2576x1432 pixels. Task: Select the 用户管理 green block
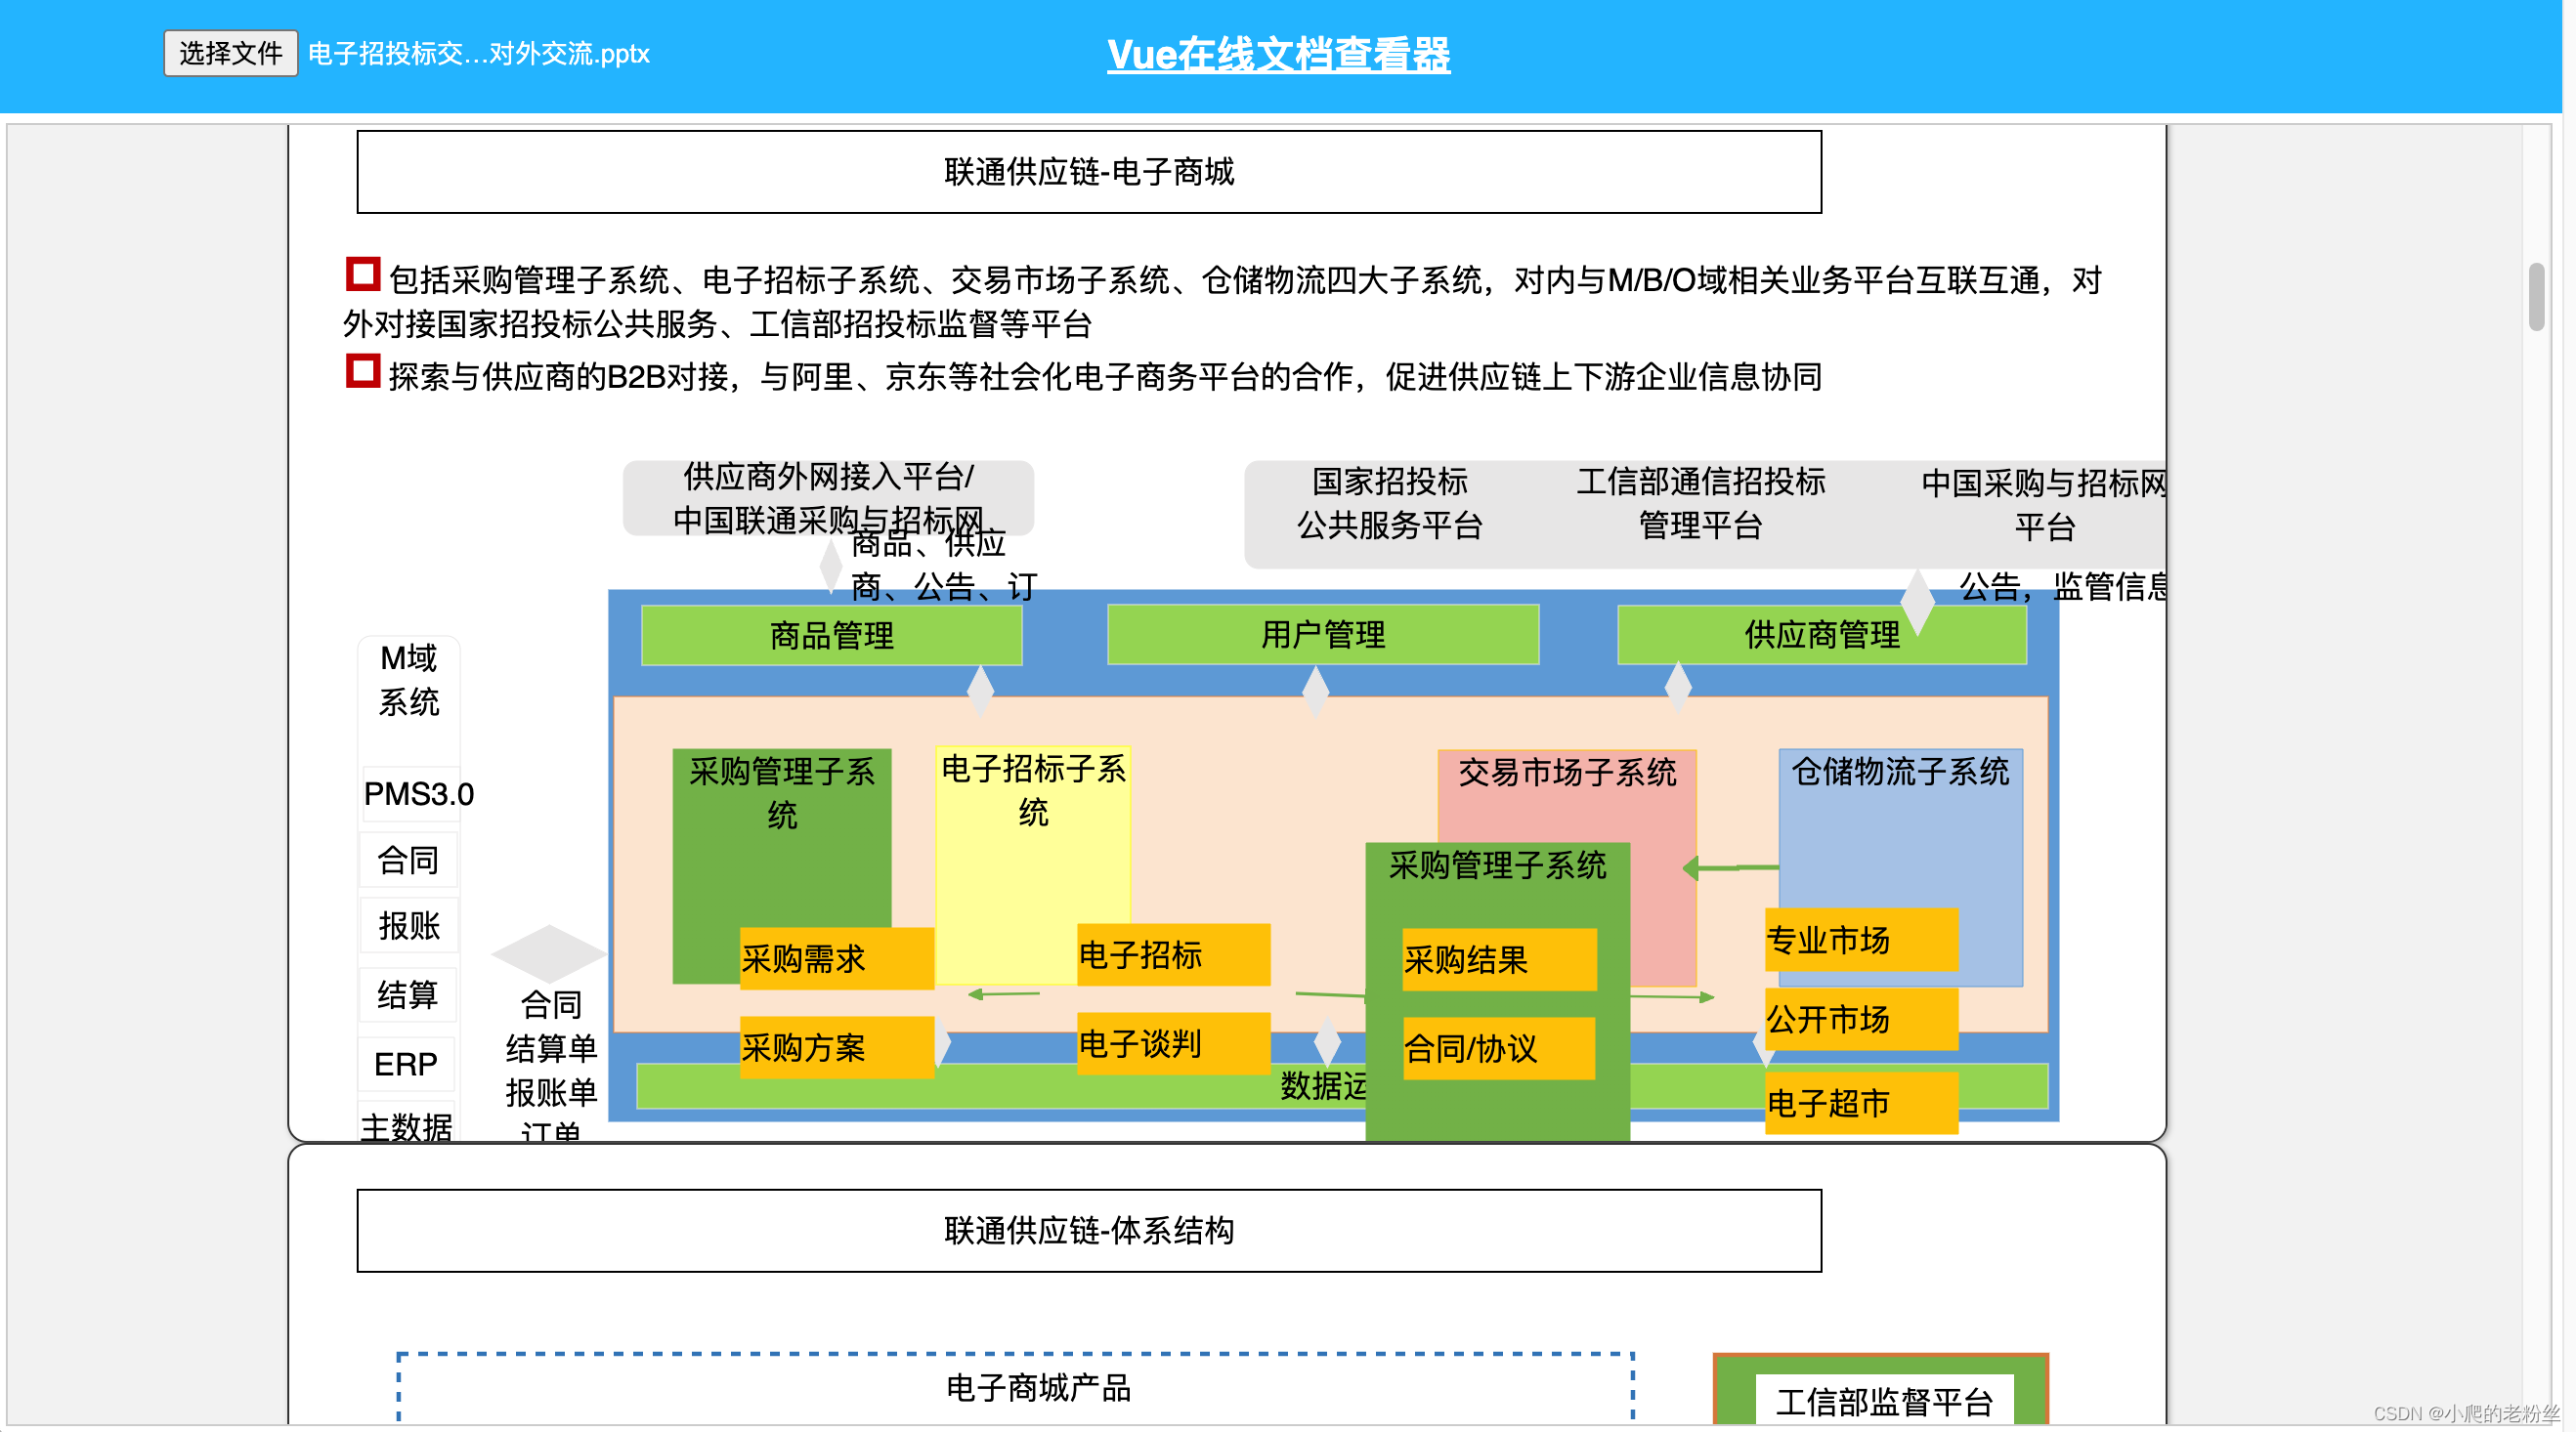coord(1322,635)
